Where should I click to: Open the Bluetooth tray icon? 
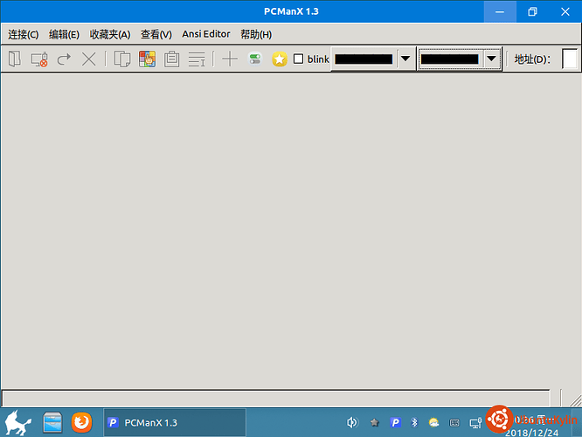click(x=414, y=422)
